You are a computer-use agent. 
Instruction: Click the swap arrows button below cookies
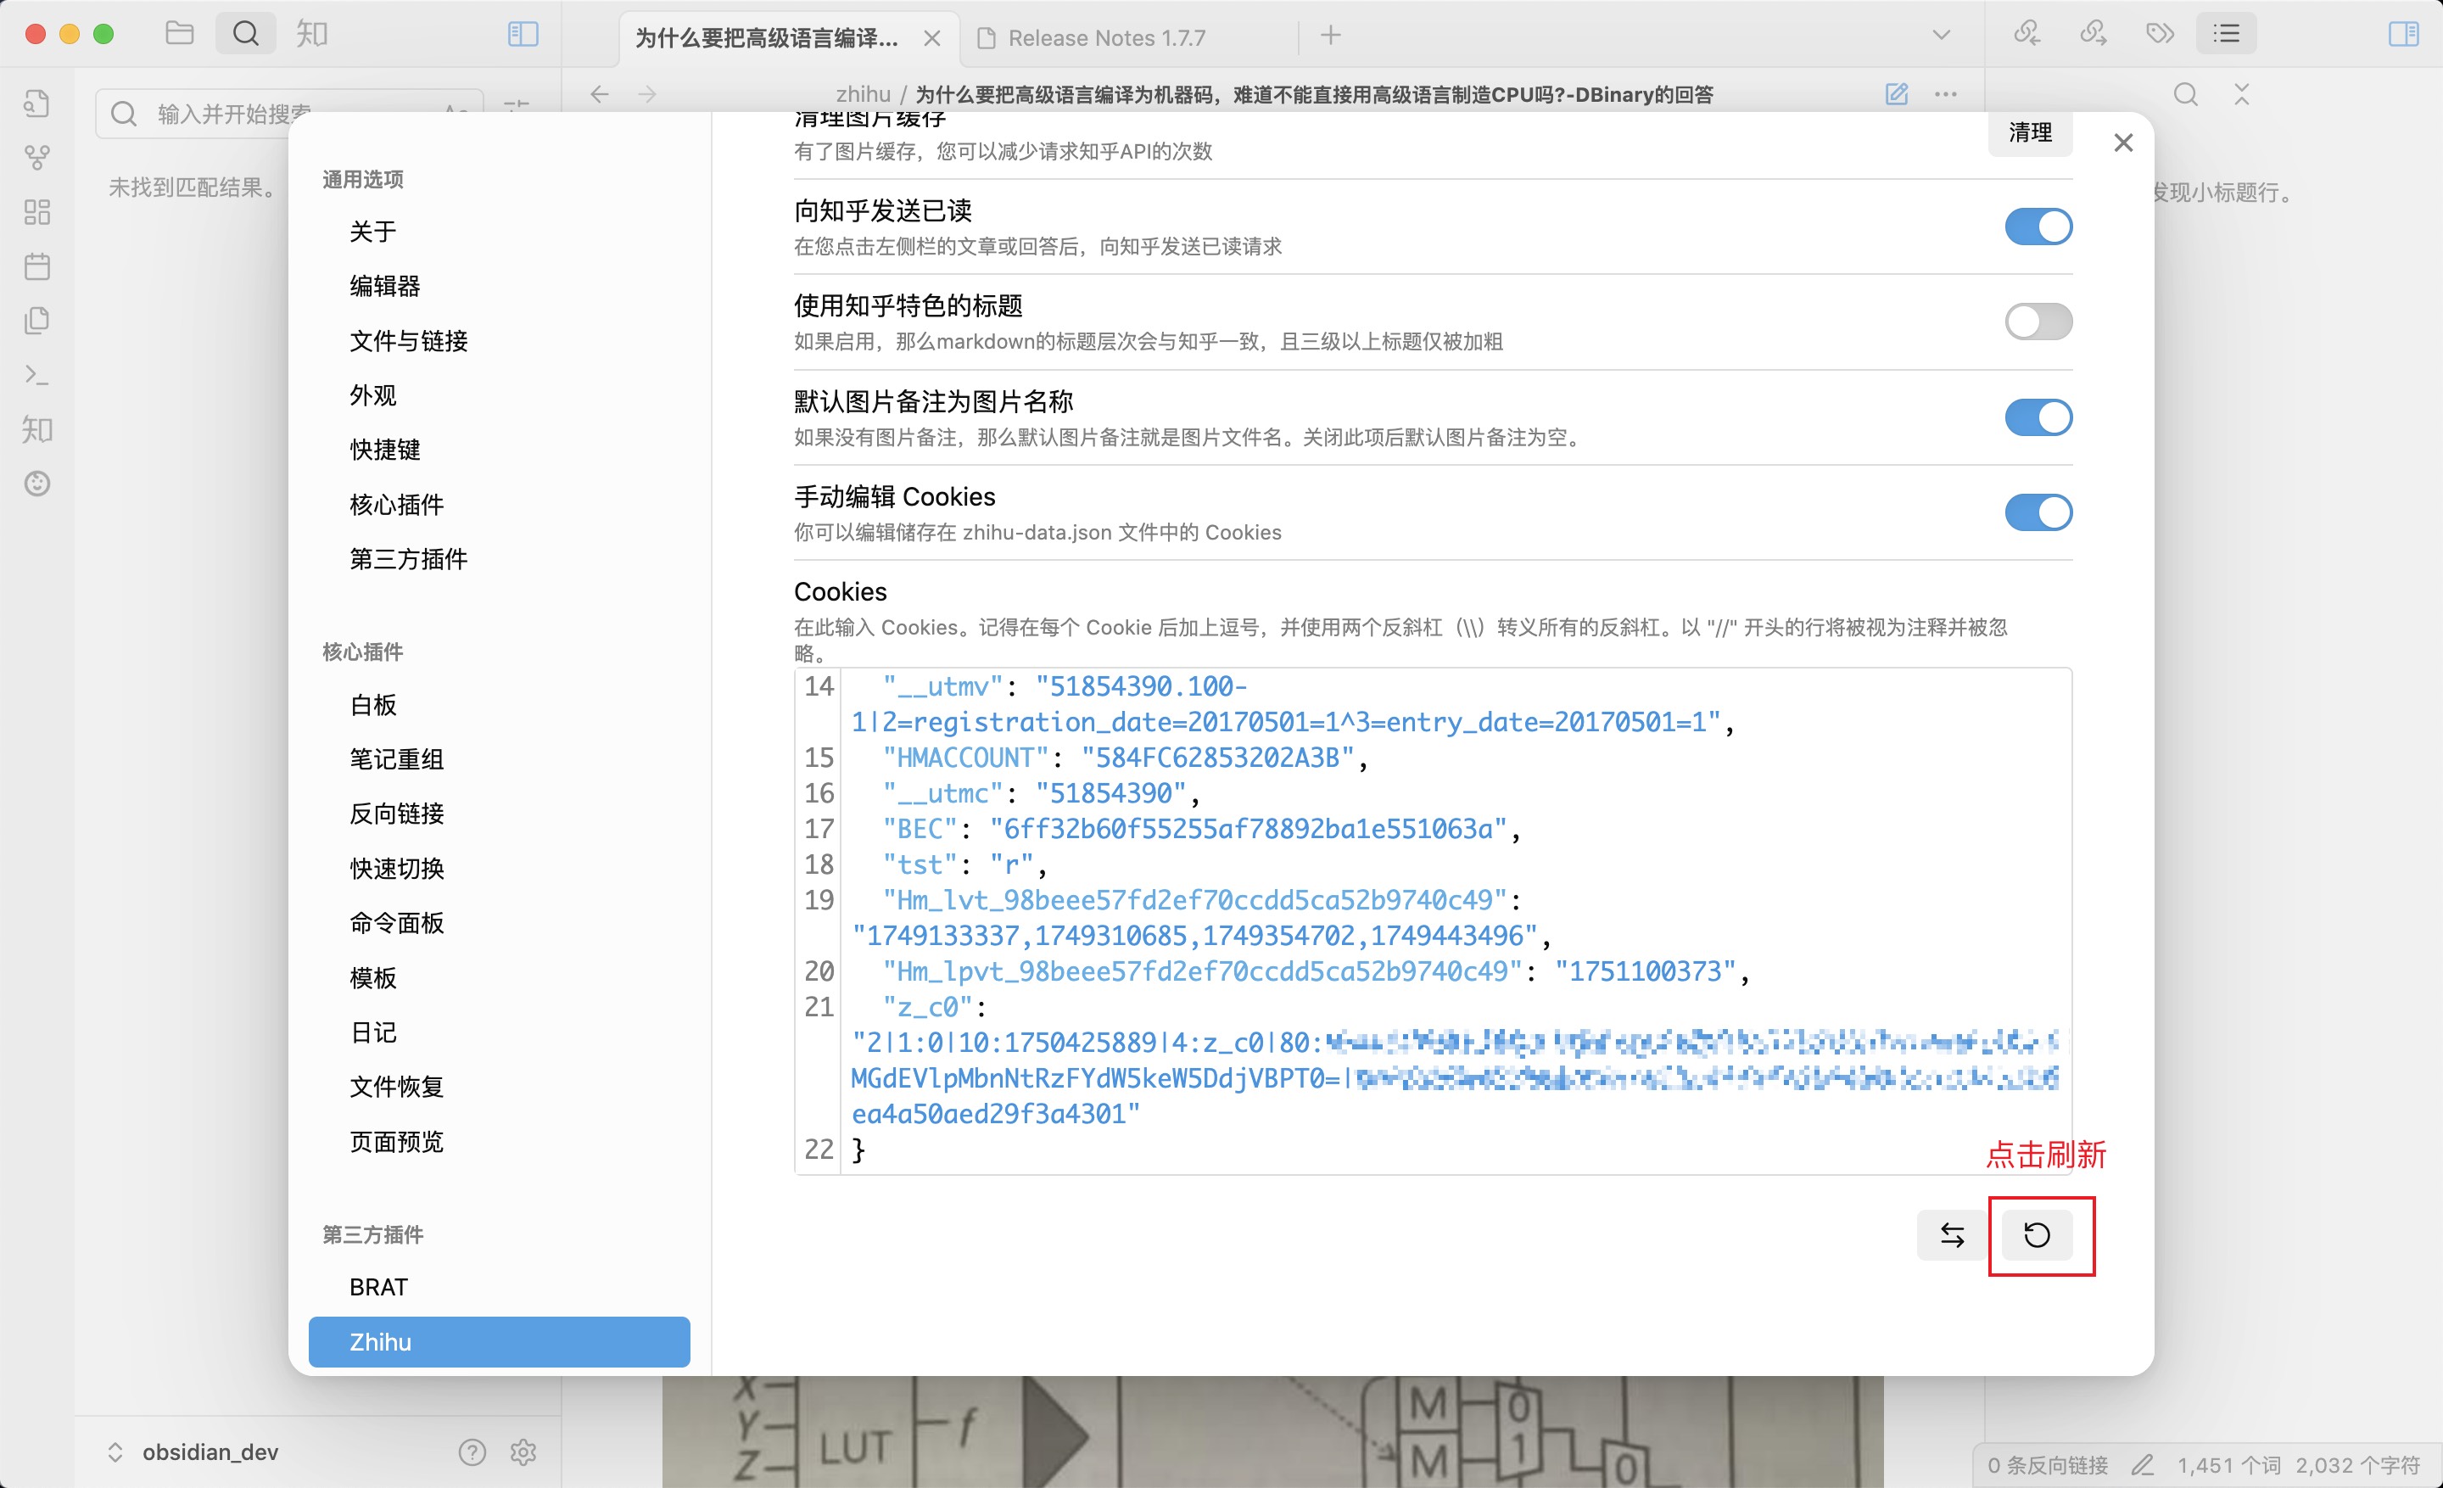coord(1951,1234)
